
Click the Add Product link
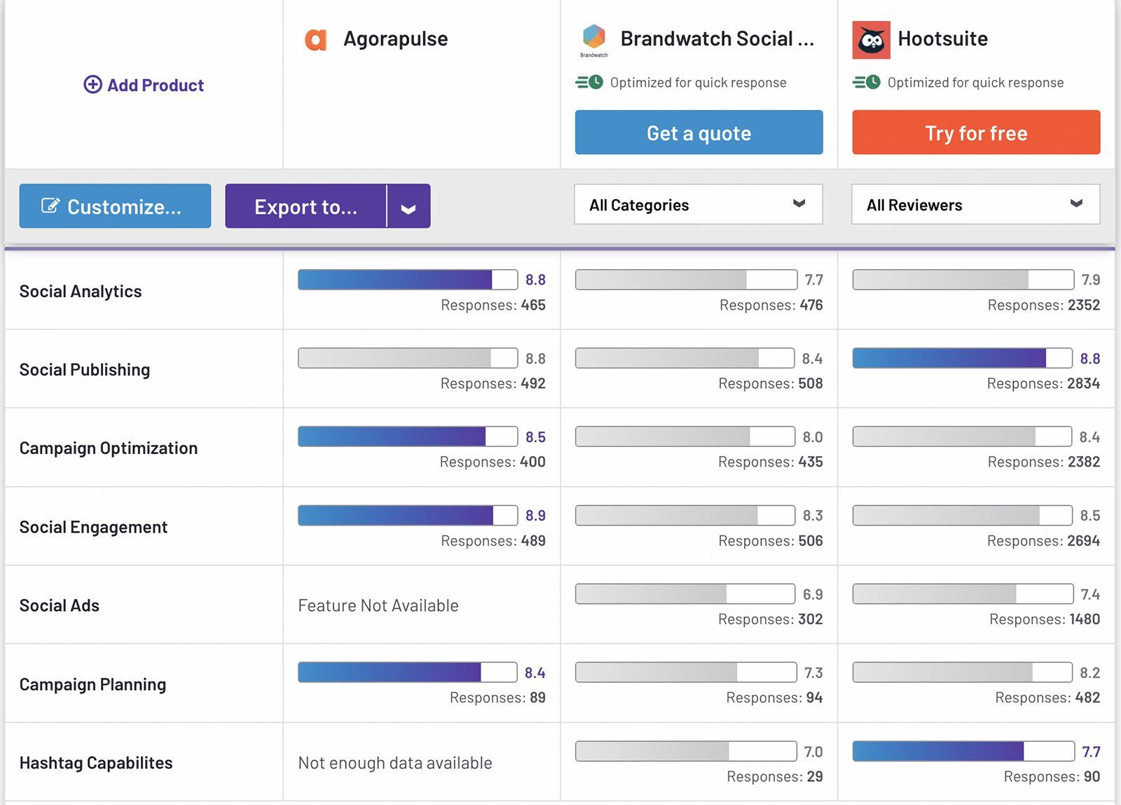155,85
